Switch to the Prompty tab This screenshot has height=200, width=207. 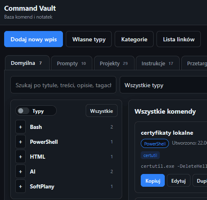72,63
